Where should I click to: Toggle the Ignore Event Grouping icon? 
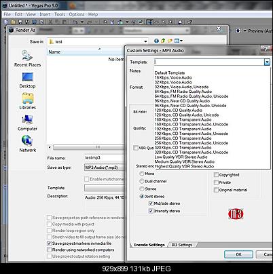pyautogui.click(x=141, y=22)
